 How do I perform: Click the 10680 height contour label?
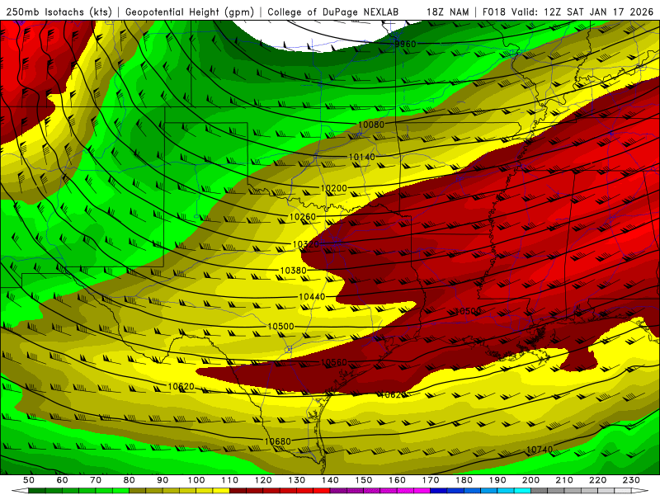pos(277,441)
